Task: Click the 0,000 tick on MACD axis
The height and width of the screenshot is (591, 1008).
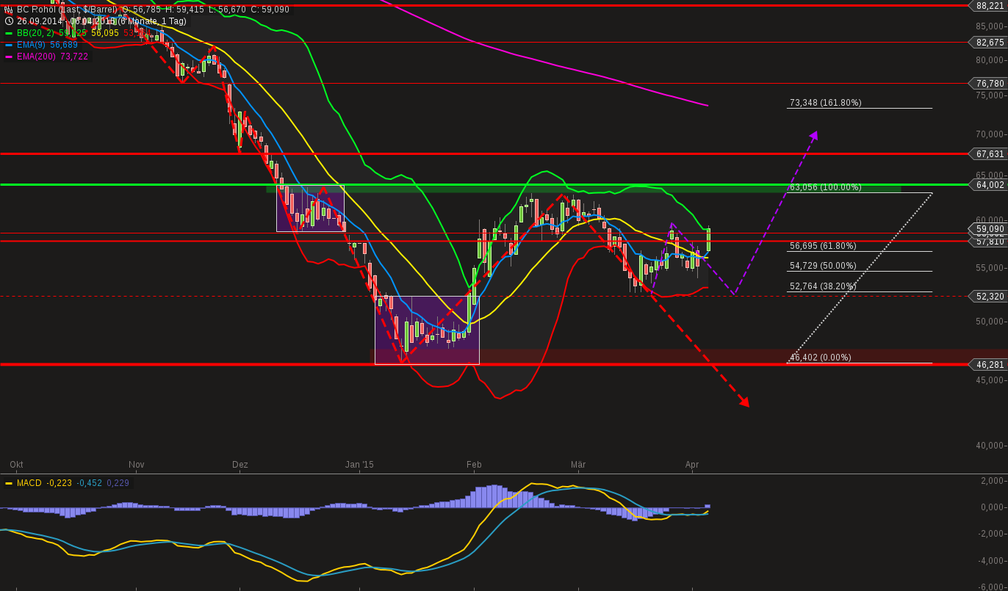Action: tap(993, 507)
